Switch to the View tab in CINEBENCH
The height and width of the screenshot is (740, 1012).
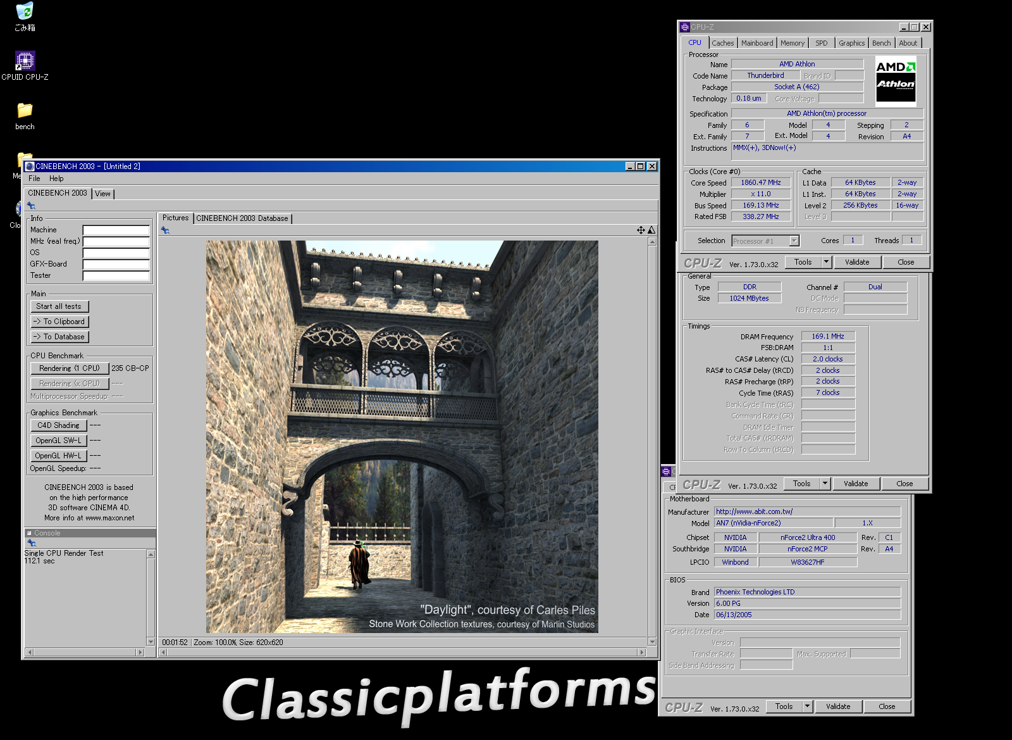point(103,194)
